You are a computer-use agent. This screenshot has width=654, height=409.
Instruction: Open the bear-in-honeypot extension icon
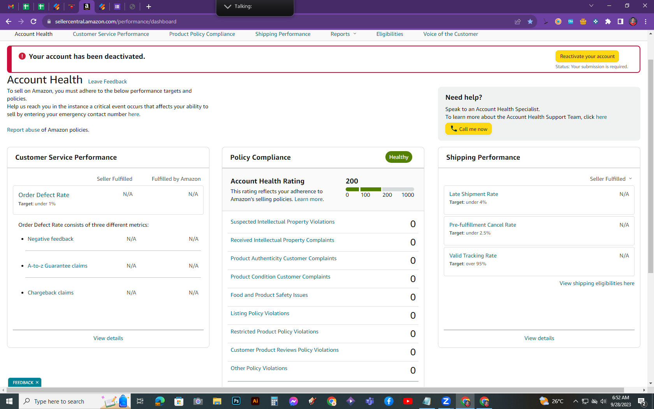pos(583,21)
